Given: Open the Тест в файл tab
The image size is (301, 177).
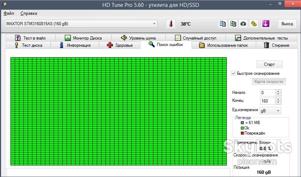Looking at the screenshot, I should click(x=31, y=38).
